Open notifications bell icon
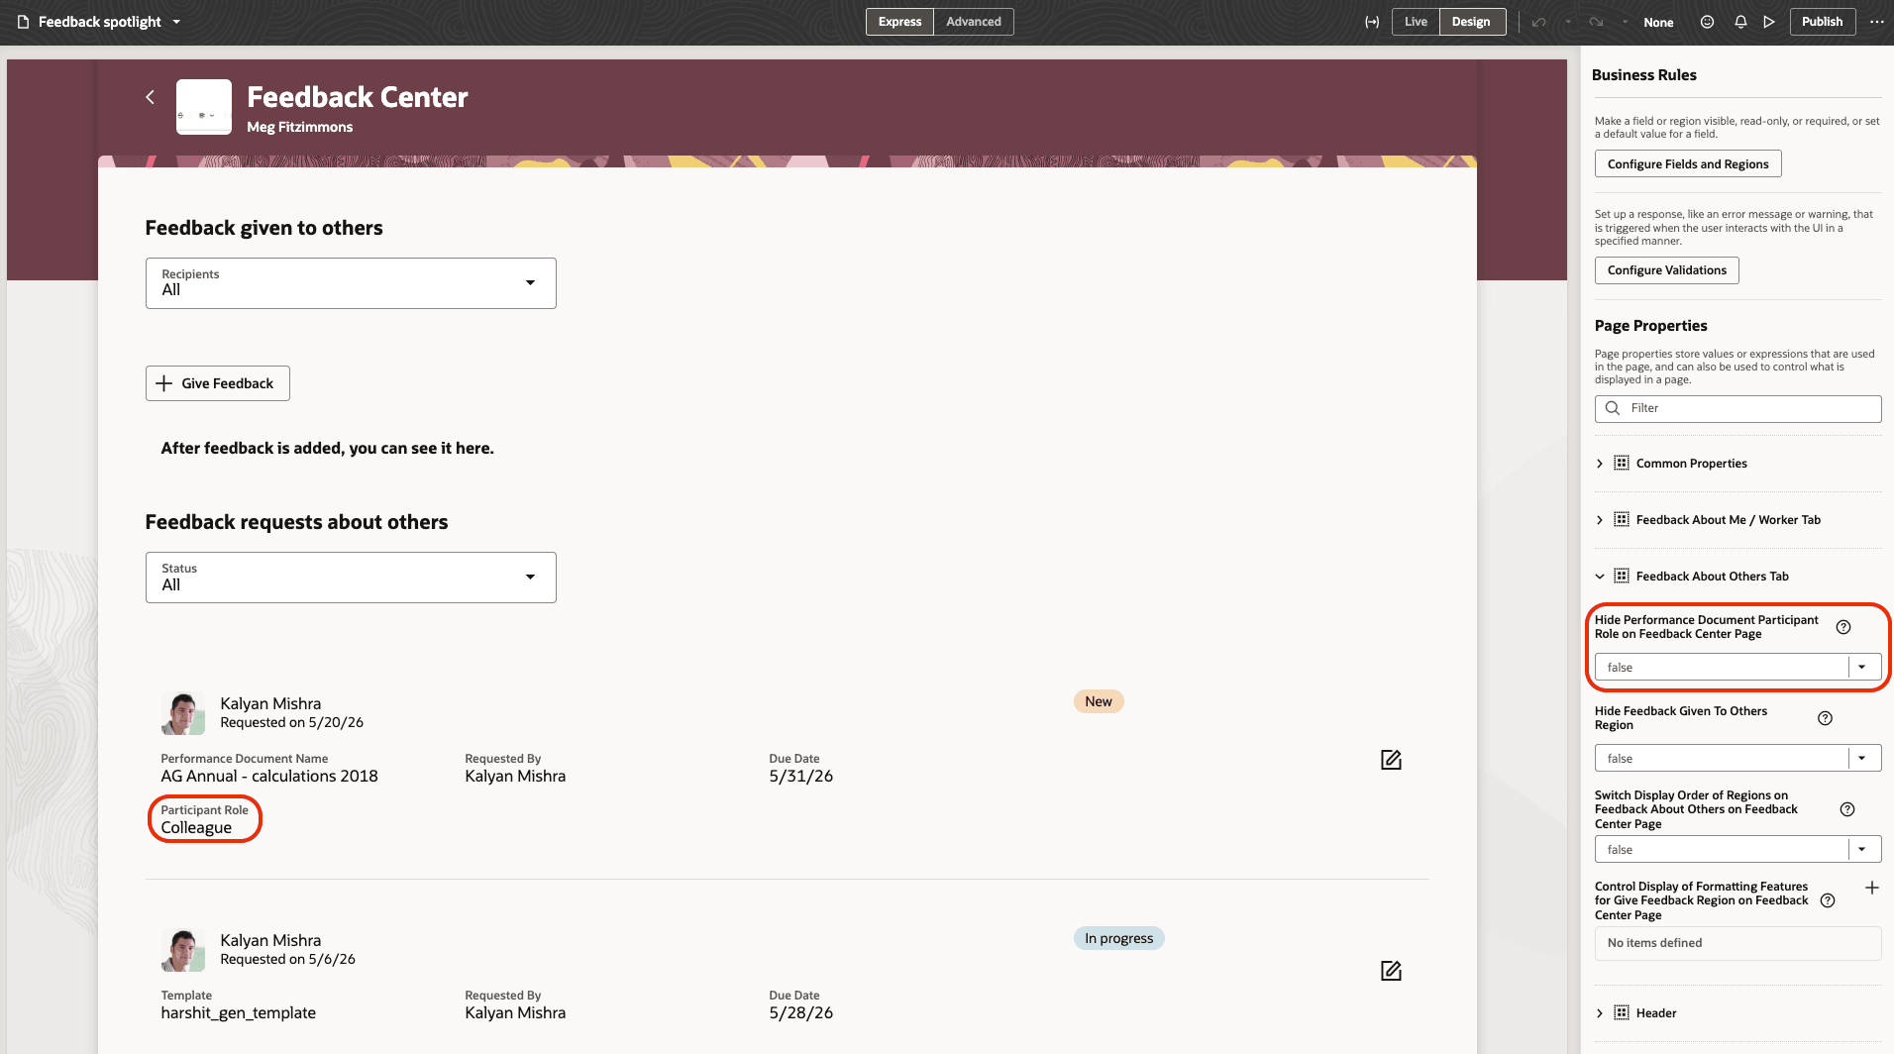The image size is (1894, 1054). [x=1740, y=22]
